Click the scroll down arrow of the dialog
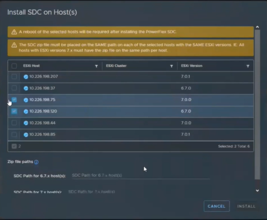 click(x=257, y=190)
